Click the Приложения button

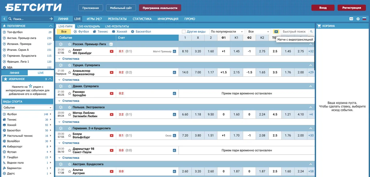(91, 8)
